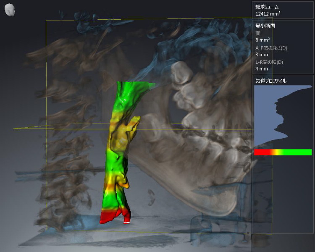315x252 pixels.
Task: Select the 総ボリューム panel header
Action: [267, 7]
